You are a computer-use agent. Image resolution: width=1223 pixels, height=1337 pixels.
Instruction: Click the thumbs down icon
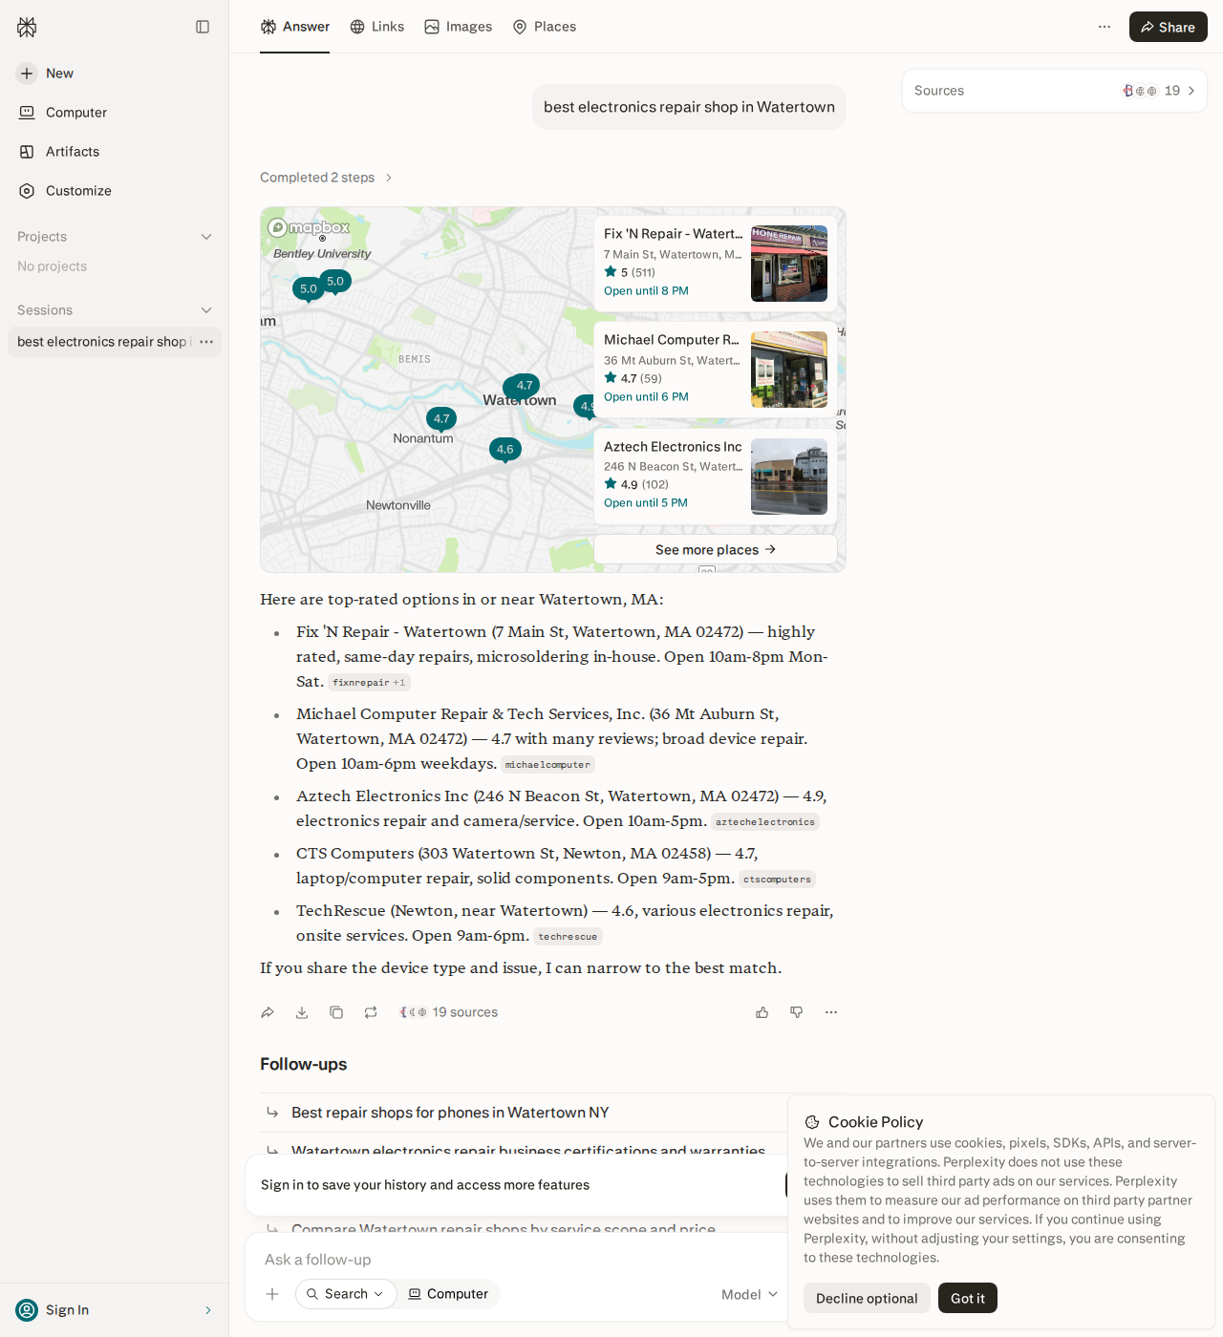797,1012
